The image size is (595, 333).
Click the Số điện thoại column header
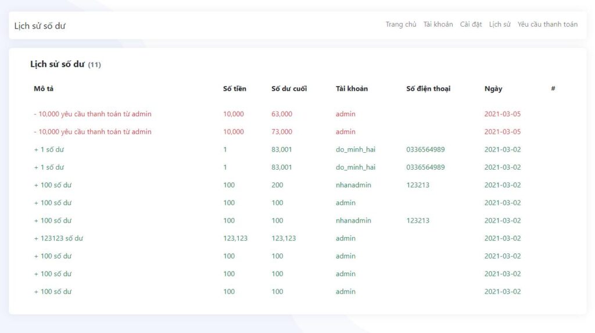[428, 89]
